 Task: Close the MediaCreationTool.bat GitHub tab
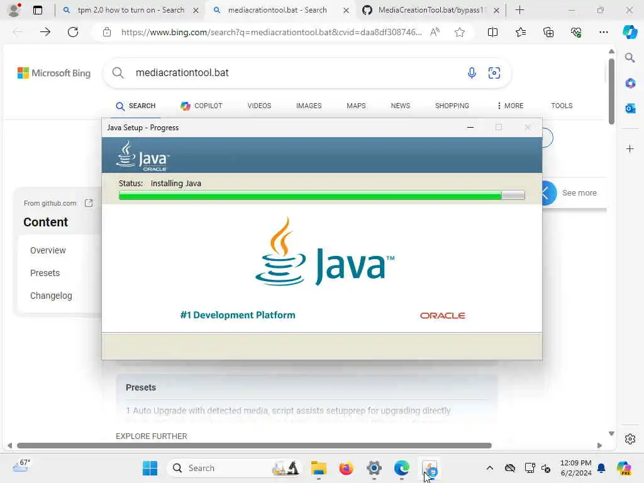tap(497, 10)
